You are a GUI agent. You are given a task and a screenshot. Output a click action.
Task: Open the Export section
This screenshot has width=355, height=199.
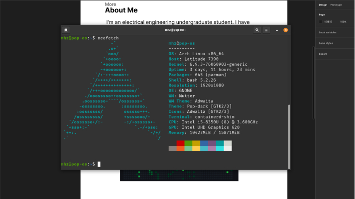click(323, 54)
